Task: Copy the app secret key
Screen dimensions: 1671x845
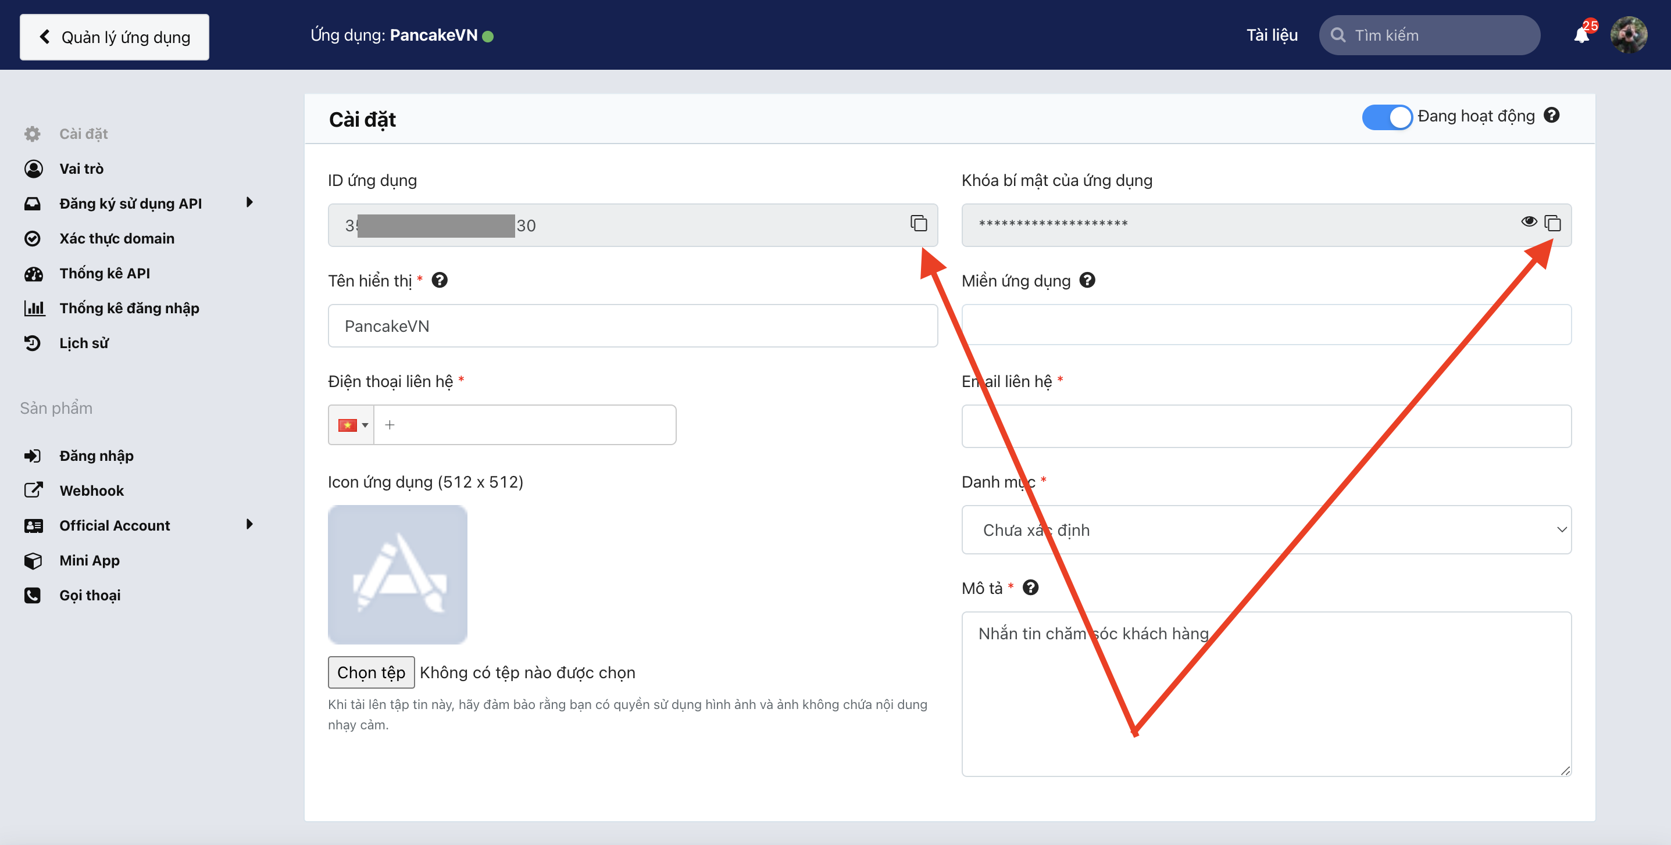Action: point(1552,224)
